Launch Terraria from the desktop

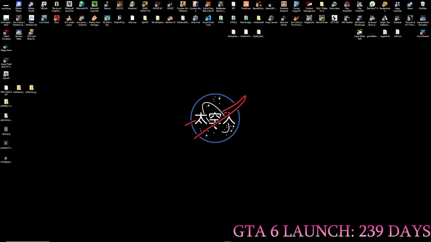[x=107, y=6]
